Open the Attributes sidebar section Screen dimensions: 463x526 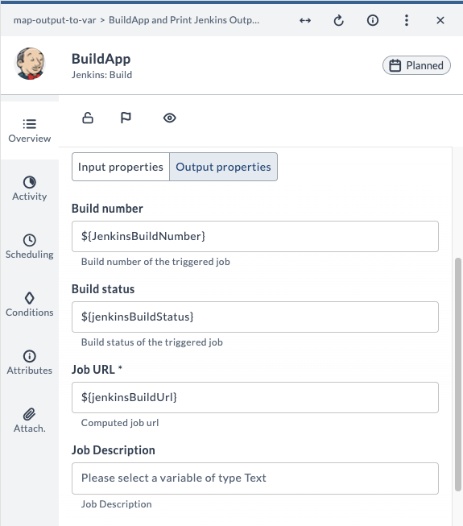[x=30, y=362]
